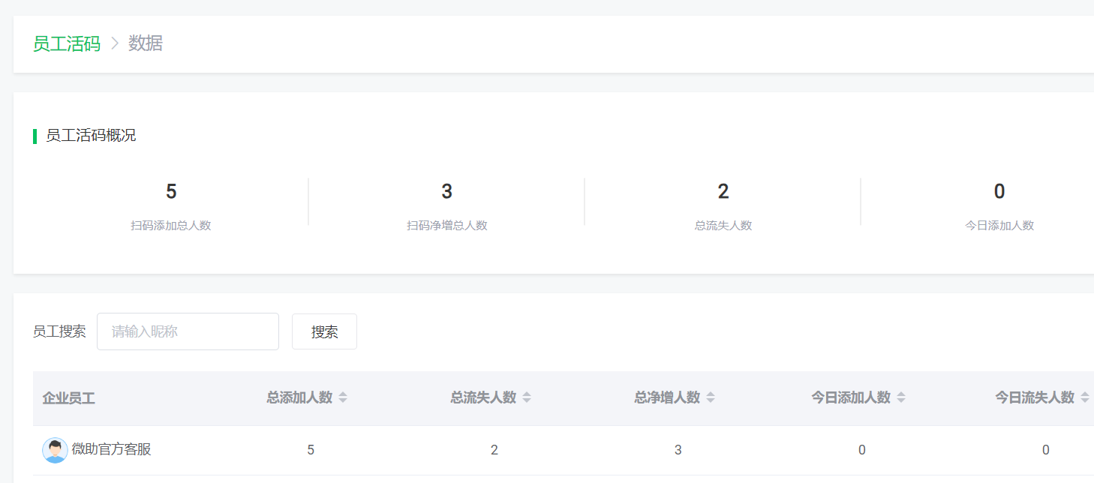Click the 数据 breadcrumb item
The height and width of the screenshot is (483, 1094).
(x=146, y=43)
